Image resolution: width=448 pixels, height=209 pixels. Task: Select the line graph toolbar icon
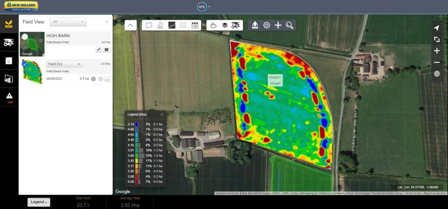pos(171,25)
